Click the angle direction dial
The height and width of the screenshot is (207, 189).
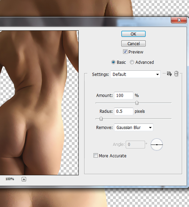(157, 145)
